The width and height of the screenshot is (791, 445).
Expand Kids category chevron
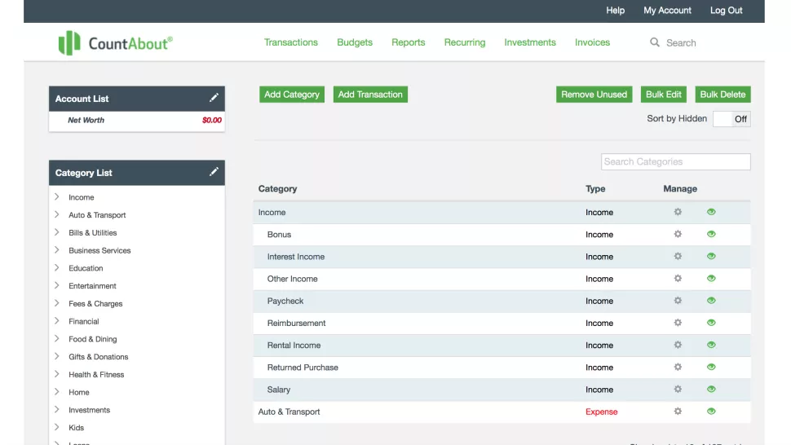(57, 427)
